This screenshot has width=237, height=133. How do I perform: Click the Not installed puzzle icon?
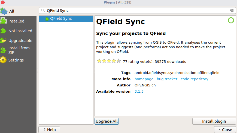tap(3, 31)
